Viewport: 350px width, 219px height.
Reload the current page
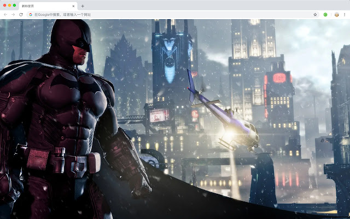[21, 15]
